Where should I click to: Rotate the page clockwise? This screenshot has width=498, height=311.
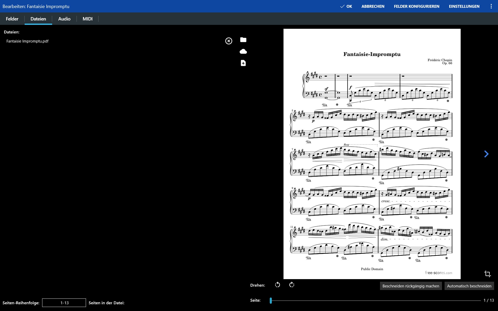[x=292, y=285]
